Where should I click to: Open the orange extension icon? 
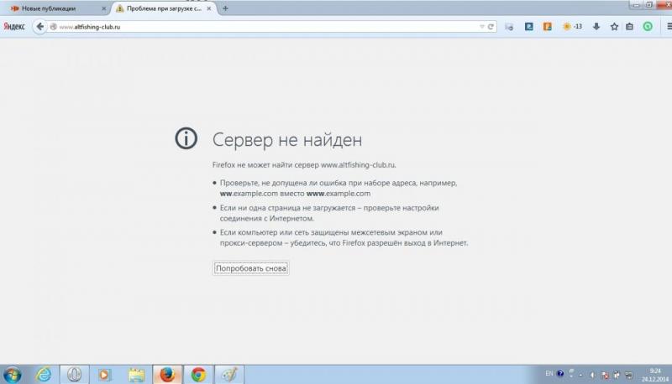548,27
